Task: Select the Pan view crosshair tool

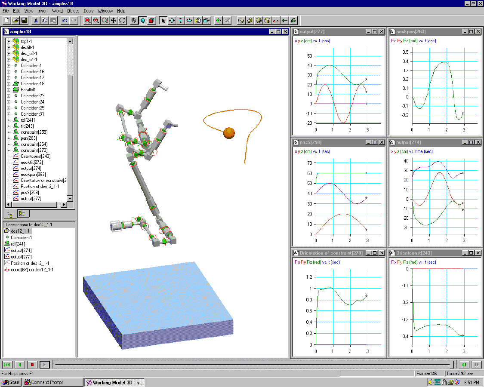Action: (x=114, y=20)
